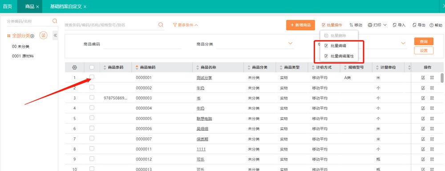Click the orange 查询 button

[x=424, y=41]
